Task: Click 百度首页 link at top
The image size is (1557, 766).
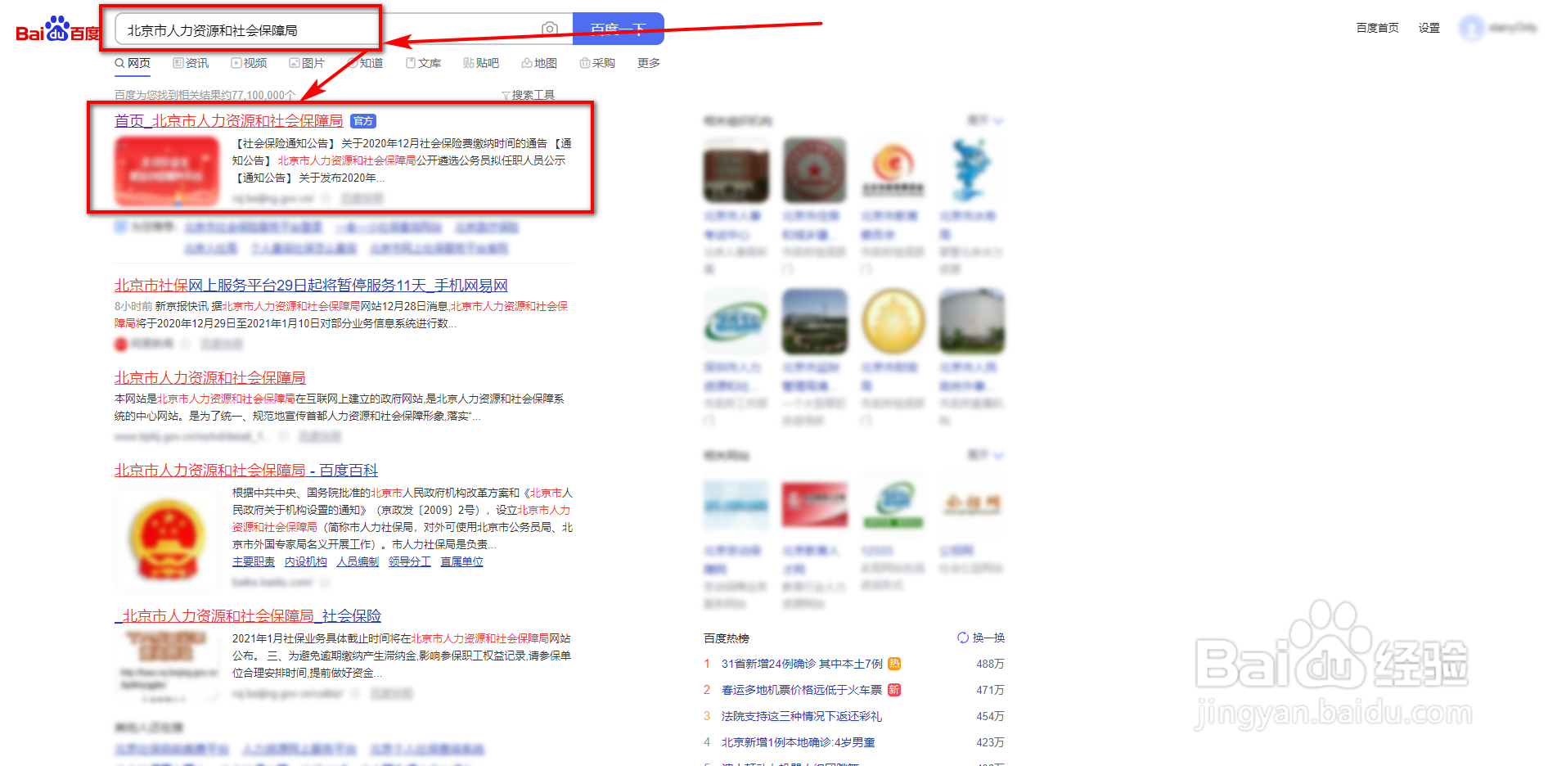Action: pos(1378,28)
